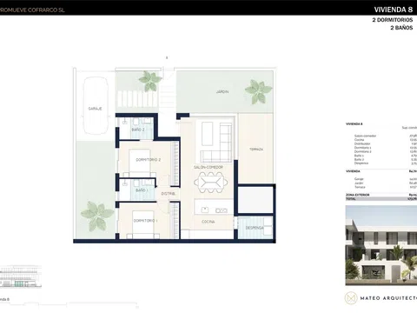Screen dimensions: 417x313
Task: Click the plant icon above the Baño 2 garden strip
Action: [149, 81]
